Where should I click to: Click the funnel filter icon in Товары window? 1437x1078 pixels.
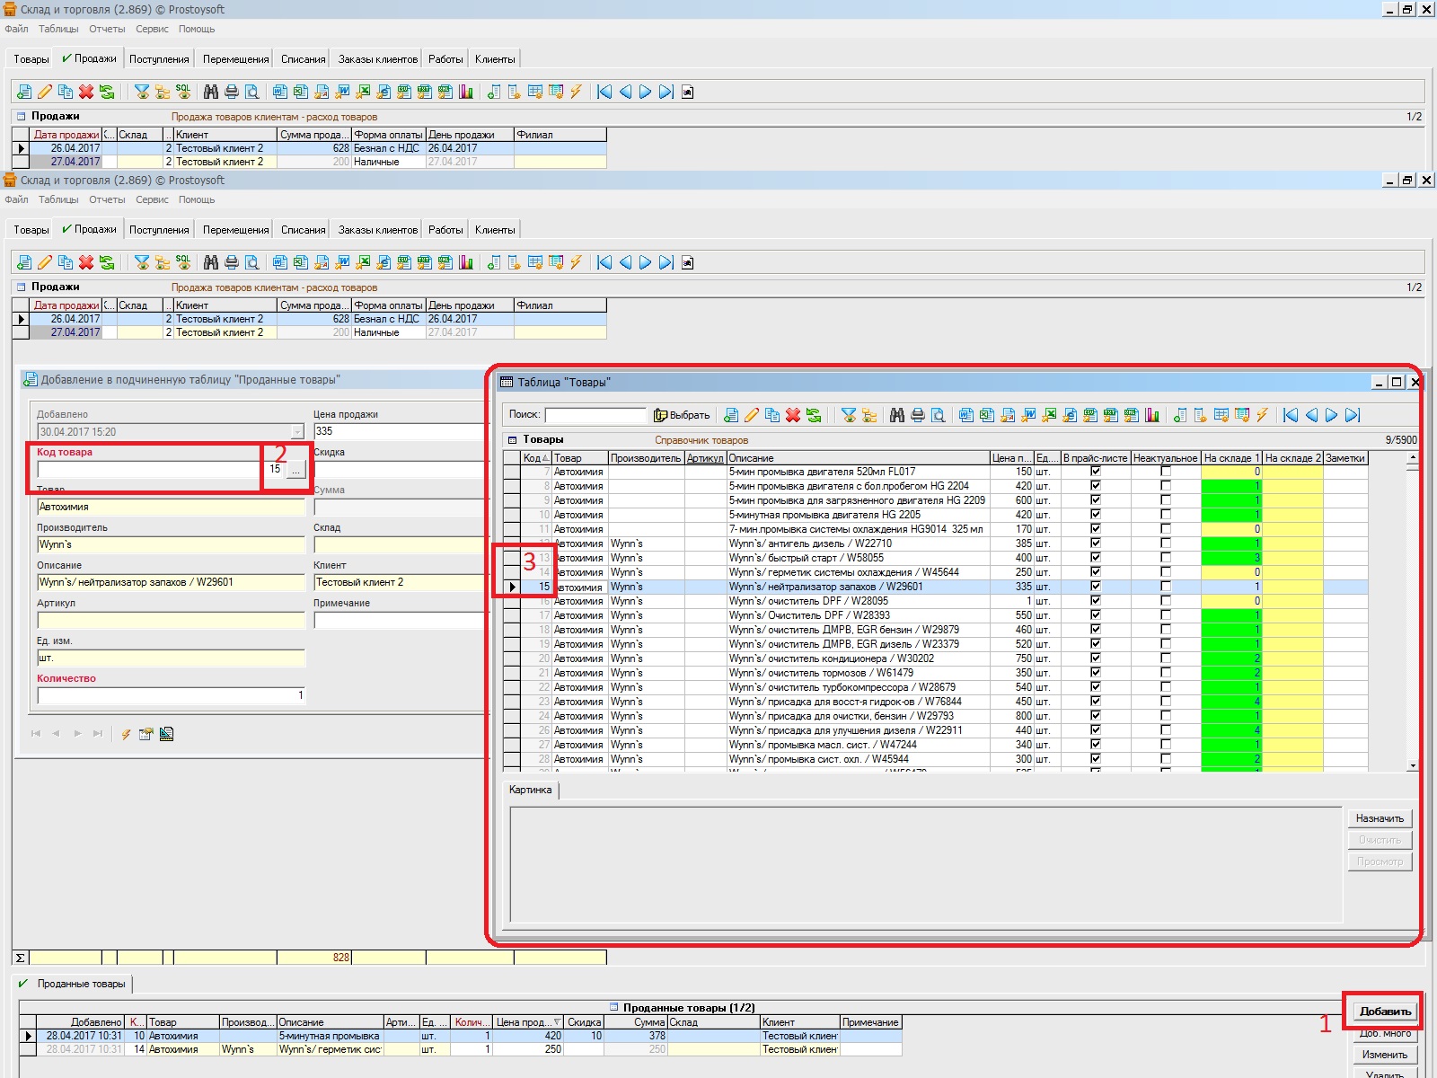(x=848, y=415)
